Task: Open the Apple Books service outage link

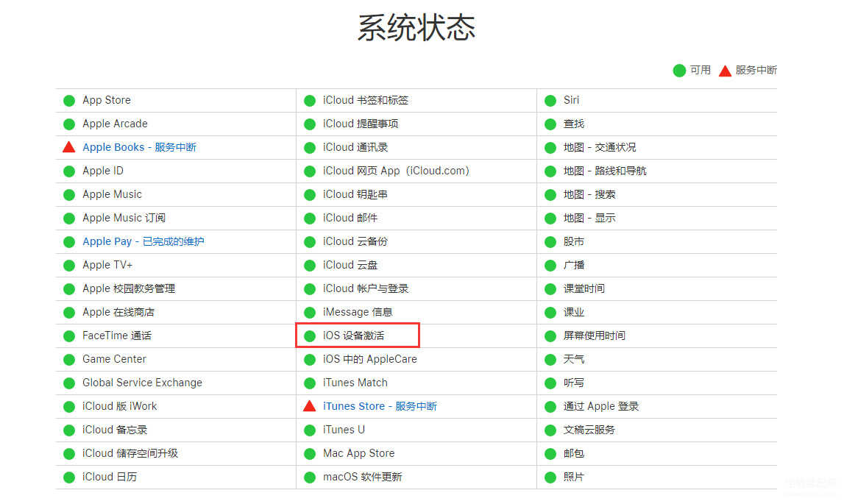Action: 139,148
